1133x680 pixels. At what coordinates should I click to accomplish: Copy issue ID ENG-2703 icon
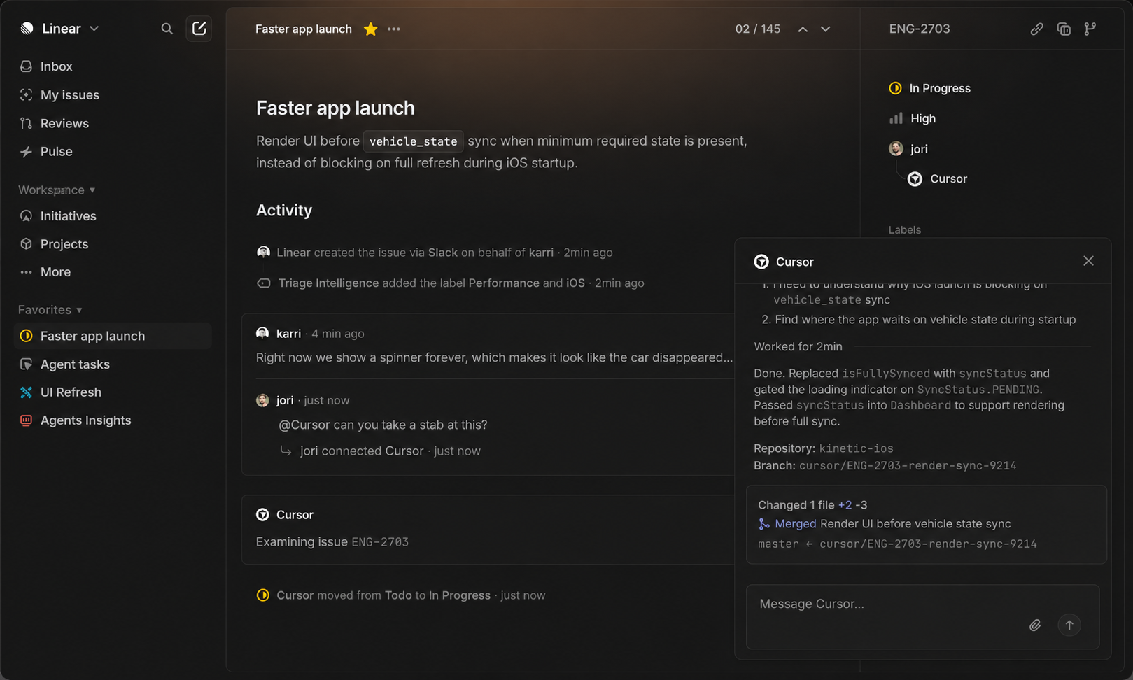point(1064,29)
